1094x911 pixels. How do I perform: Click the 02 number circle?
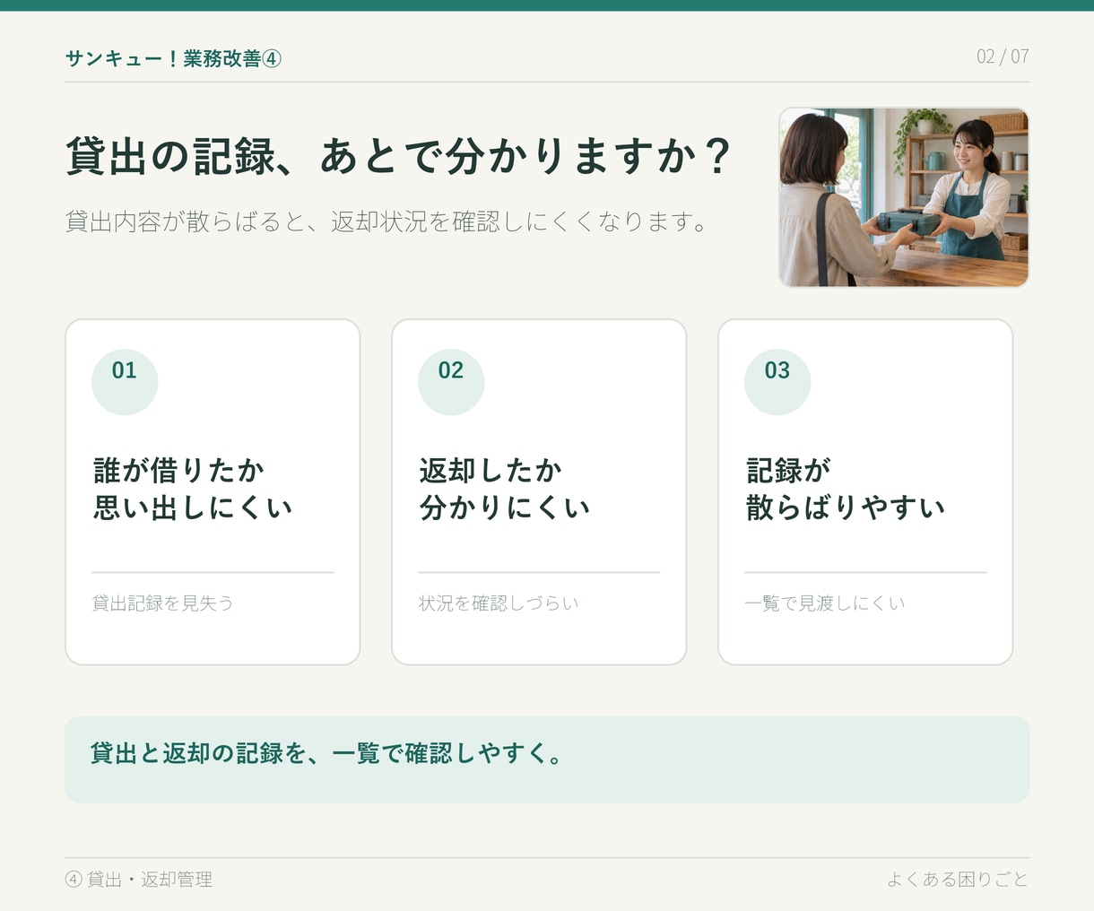click(451, 382)
